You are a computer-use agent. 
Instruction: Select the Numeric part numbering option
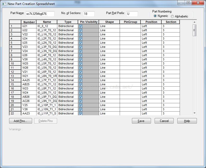155,16
